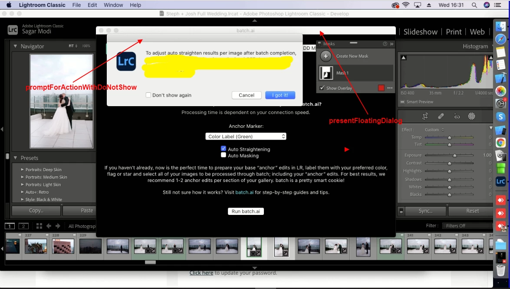
Task: Open the Apple menu
Action: tap(9, 5)
